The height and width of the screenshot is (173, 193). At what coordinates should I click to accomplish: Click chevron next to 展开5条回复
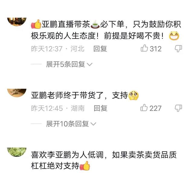click(90, 65)
